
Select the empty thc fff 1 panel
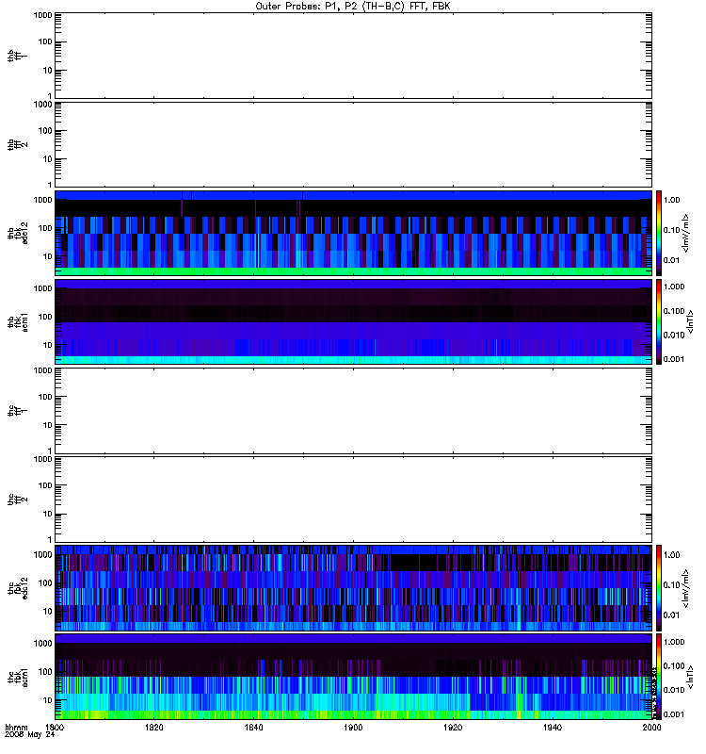353,411
